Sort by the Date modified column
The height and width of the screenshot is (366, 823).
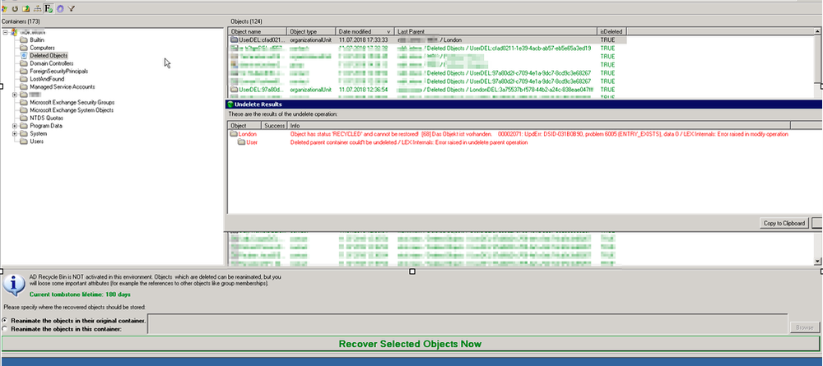point(362,31)
